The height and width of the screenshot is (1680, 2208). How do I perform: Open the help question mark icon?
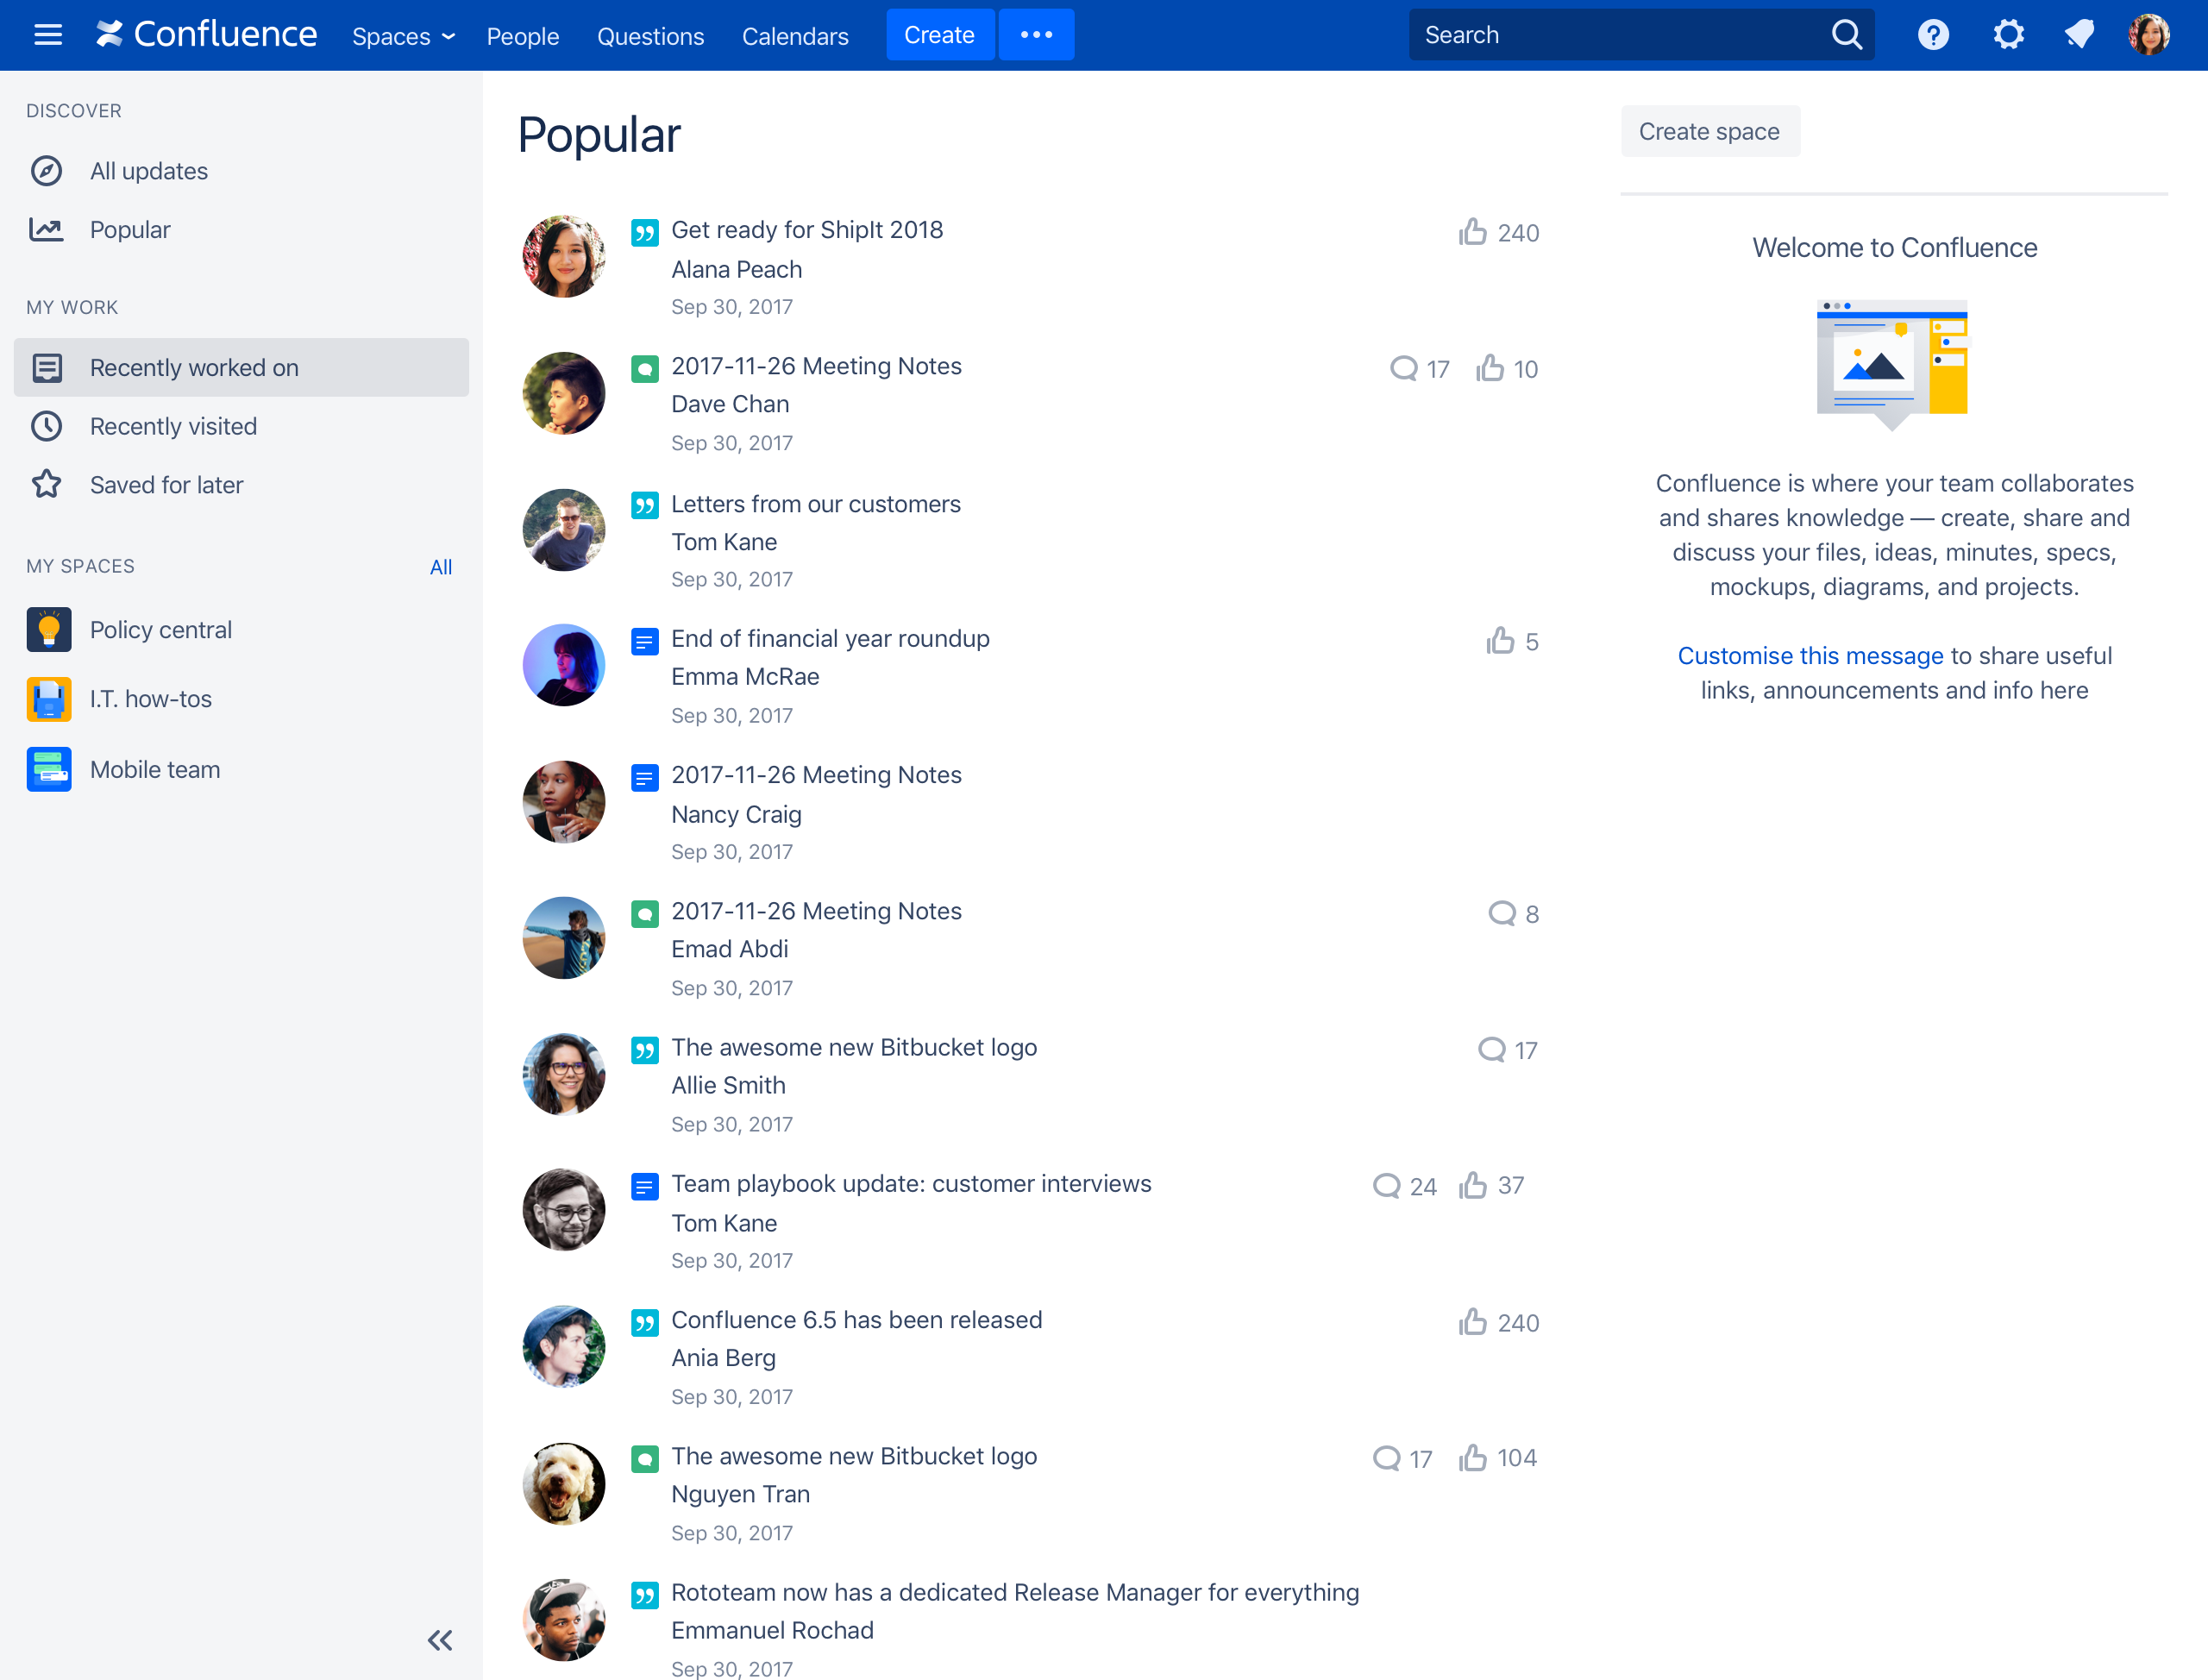[x=1933, y=35]
